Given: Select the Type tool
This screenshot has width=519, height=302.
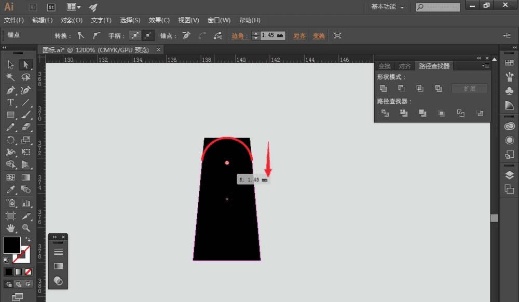Looking at the screenshot, I should [x=10, y=102].
